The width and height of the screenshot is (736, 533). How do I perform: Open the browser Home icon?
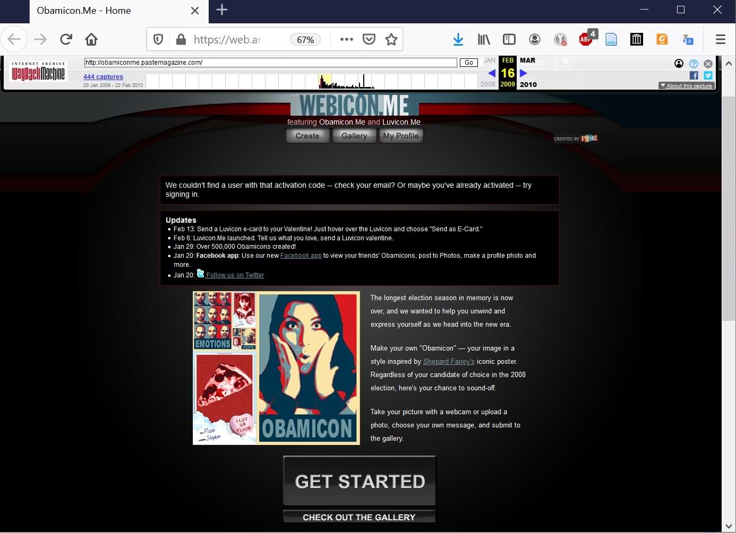[x=91, y=39]
